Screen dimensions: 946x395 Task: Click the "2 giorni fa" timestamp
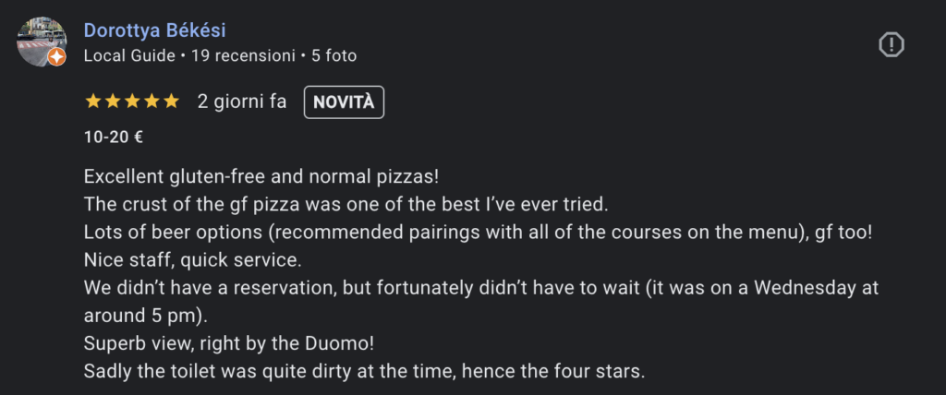pyautogui.click(x=242, y=102)
